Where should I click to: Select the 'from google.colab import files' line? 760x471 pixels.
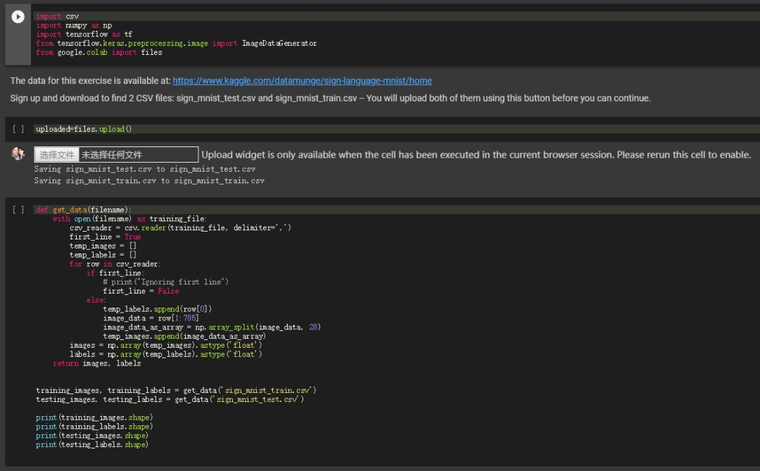click(x=99, y=53)
